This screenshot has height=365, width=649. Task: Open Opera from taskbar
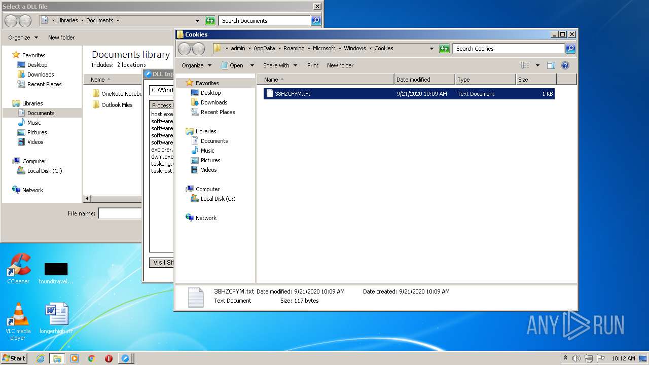109,358
